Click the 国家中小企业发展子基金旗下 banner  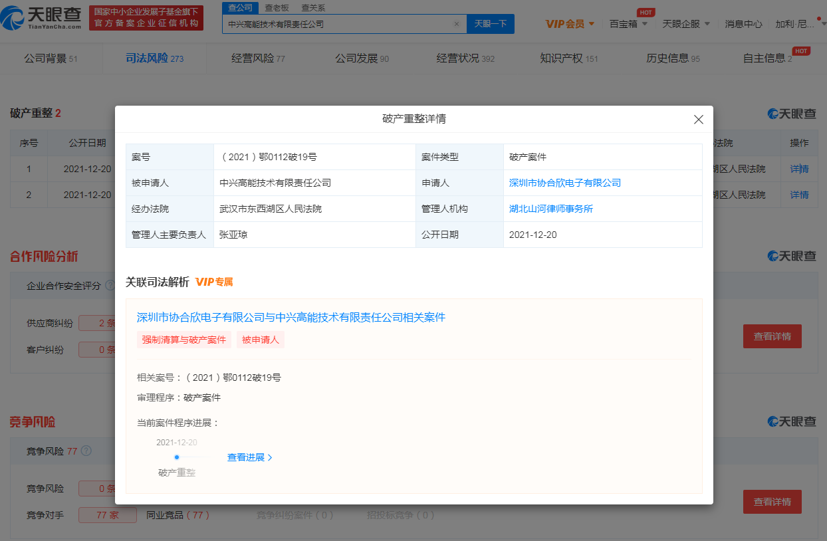click(146, 17)
